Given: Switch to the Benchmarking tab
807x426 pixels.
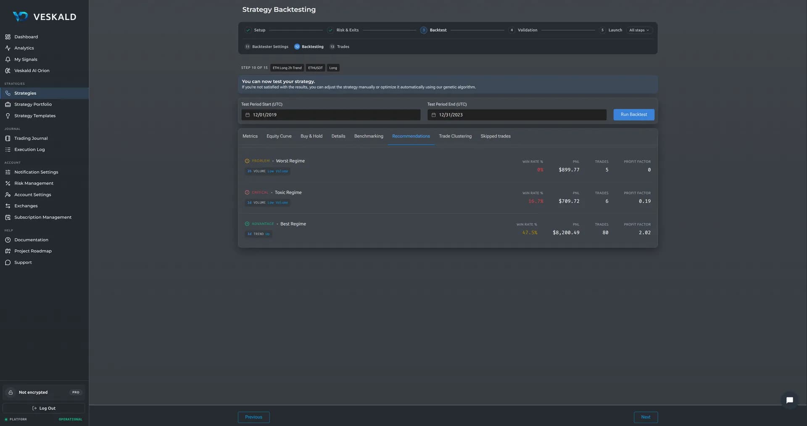Looking at the screenshot, I should pyautogui.click(x=369, y=136).
